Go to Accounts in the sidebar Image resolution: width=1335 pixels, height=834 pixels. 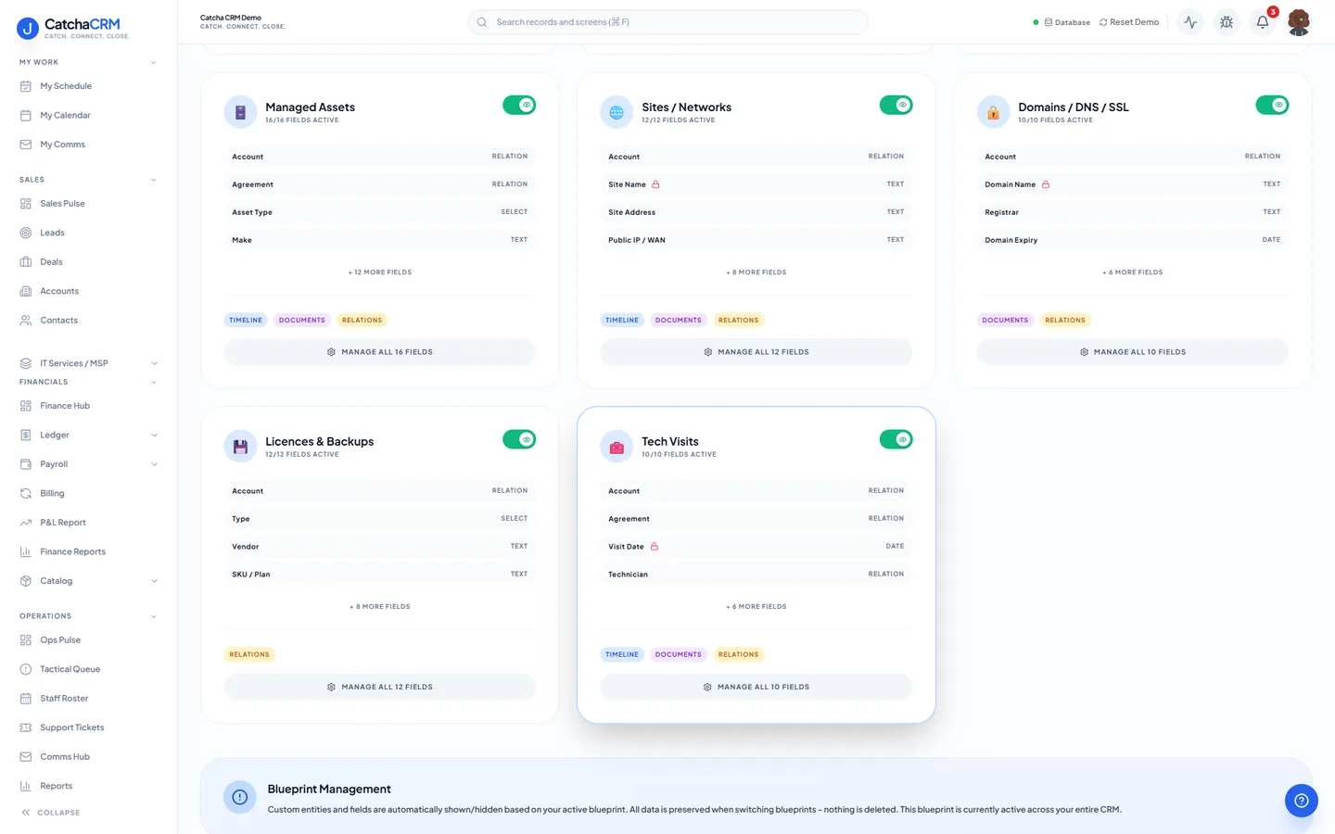click(x=89, y=291)
